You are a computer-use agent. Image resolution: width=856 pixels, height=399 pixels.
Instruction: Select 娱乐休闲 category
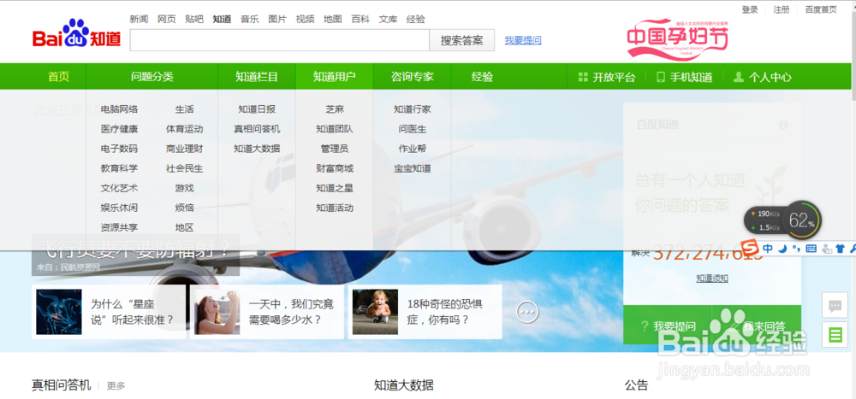pyautogui.click(x=119, y=208)
